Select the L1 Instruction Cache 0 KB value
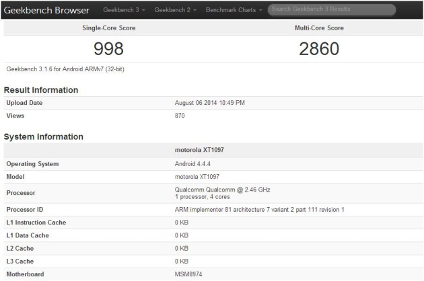 tap(182, 223)
